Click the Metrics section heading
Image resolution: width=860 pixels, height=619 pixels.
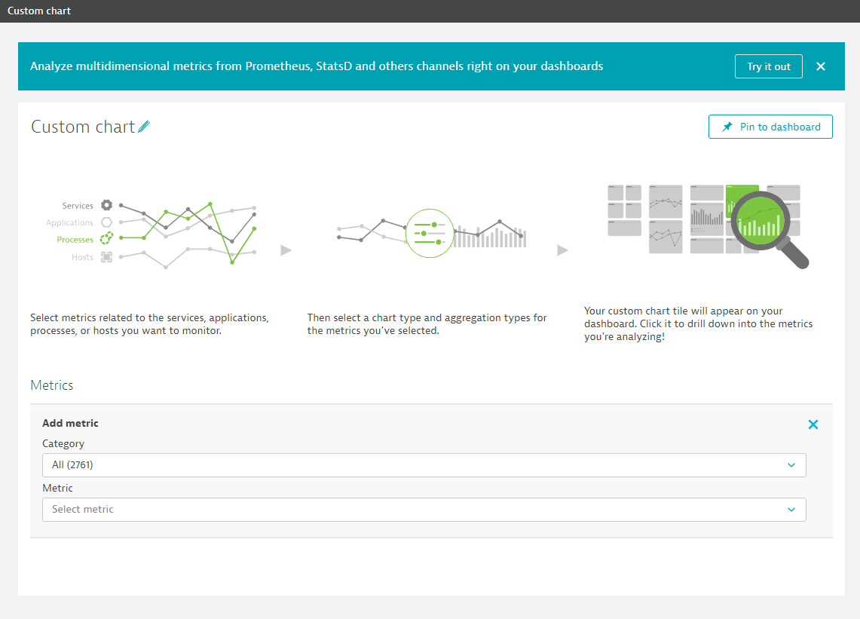[x=51, y=385]
